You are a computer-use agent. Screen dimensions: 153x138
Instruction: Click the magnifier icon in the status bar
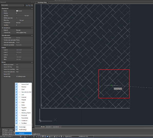coord(45,136)
